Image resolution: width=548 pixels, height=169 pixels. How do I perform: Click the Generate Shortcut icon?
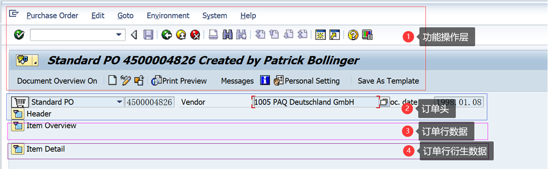[335, 35]
